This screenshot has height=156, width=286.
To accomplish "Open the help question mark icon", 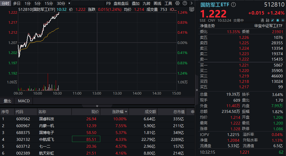I will (x=185, y=3).
